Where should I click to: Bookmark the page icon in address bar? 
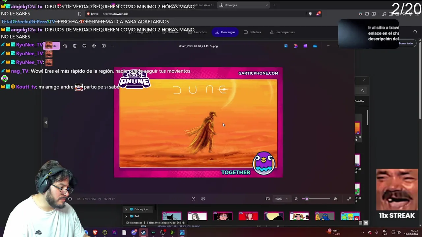(x=80, y=14)
